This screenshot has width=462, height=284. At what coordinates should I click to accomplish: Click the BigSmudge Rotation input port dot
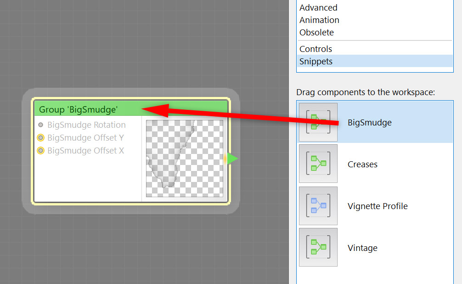click(41, 125)
